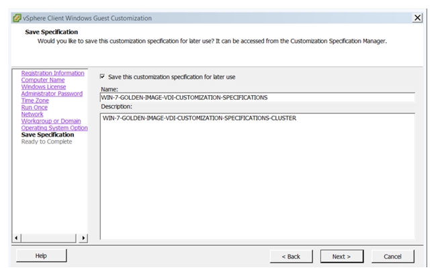Screen dimensions: 436x276
Task: Go to the Computer Name step
Action: (43, 80)
